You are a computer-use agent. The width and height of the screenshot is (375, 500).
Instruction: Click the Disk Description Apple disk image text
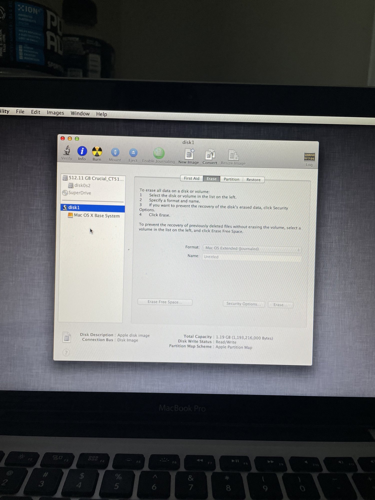[133, 335]
